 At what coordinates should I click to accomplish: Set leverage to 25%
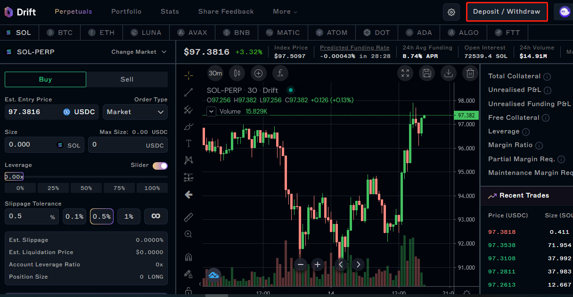(53, 188)
